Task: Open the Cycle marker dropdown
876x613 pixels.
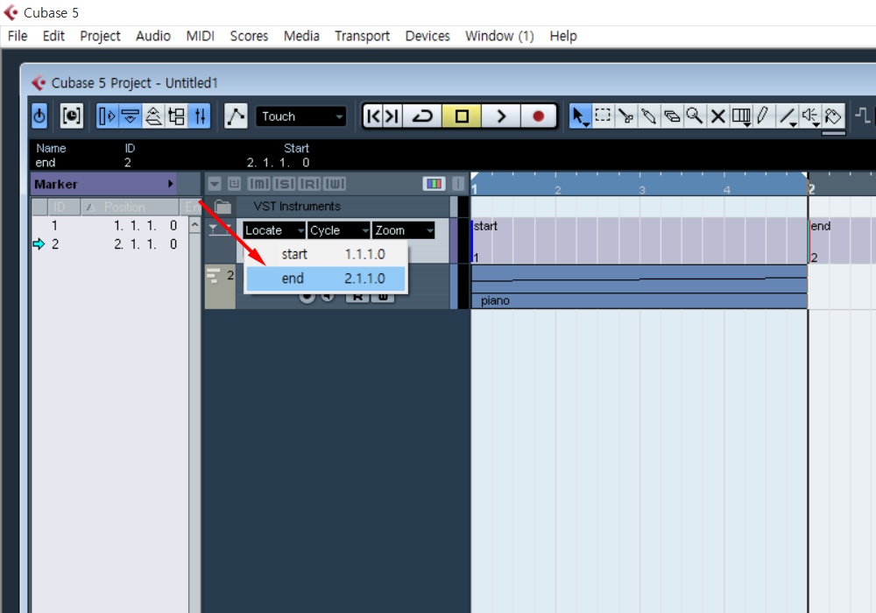Action: click(338, 230)
